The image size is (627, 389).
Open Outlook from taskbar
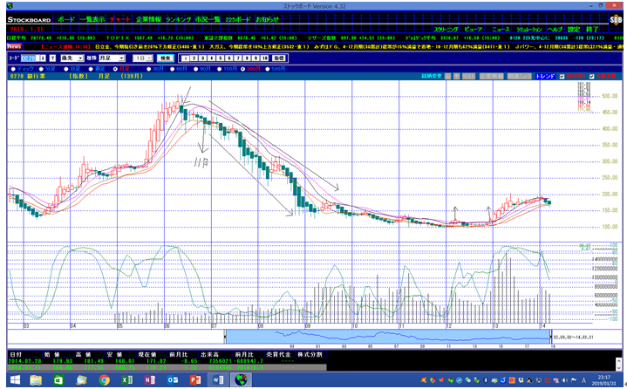(x=173, y=379)
